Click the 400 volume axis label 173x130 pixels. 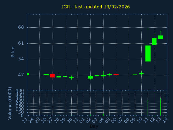coord(20,90)
